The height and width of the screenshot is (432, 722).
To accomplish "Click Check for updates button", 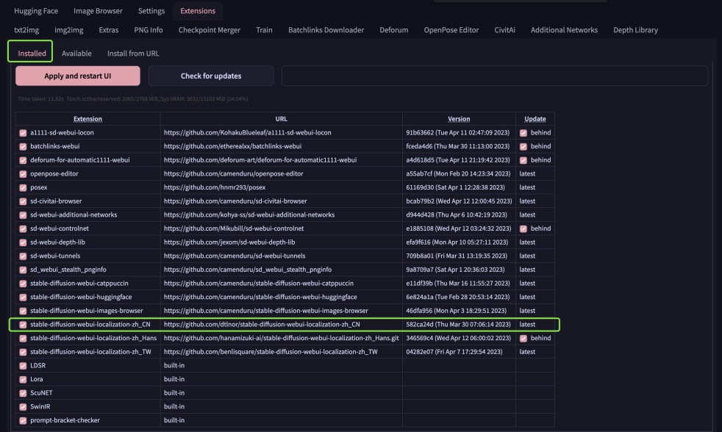I will pyautogui.click(x=211, y=76).
